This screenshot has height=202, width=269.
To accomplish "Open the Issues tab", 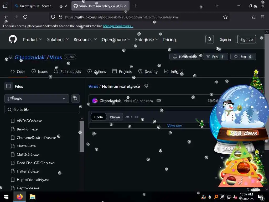I will click(39, 72).
